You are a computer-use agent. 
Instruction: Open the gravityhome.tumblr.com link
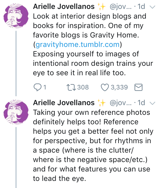click(77, 45)
